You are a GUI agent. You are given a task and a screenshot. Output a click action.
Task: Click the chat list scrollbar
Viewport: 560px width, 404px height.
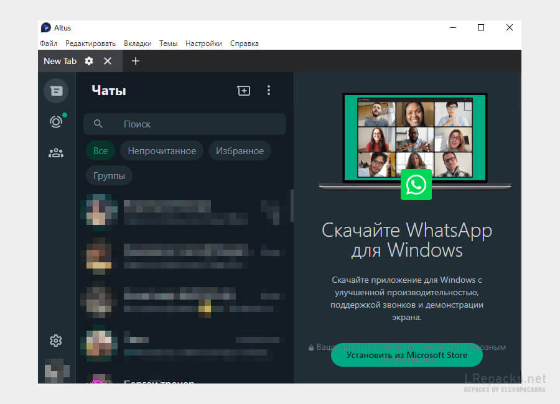(x=292, y=206)
